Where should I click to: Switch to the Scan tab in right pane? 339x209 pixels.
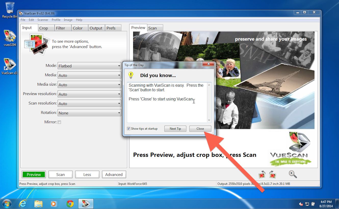click(155, 28)
